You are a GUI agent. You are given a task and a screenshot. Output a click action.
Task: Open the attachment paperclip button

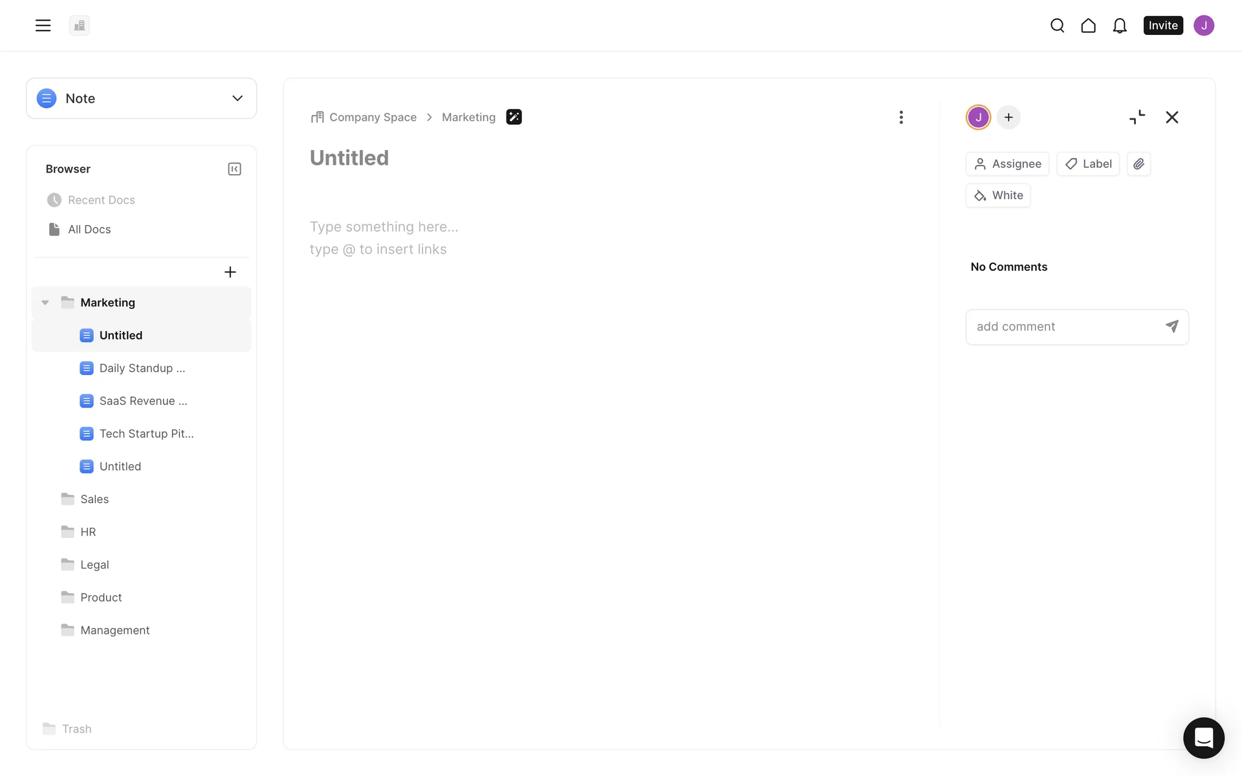pos(1138,164)
